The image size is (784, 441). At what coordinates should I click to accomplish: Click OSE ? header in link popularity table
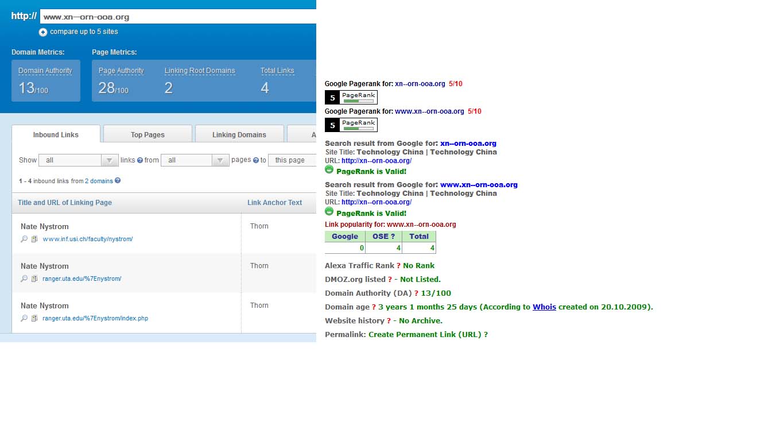pos(383,237)
